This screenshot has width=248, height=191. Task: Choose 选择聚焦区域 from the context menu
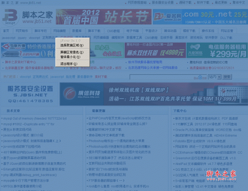(x=72, y=45)
